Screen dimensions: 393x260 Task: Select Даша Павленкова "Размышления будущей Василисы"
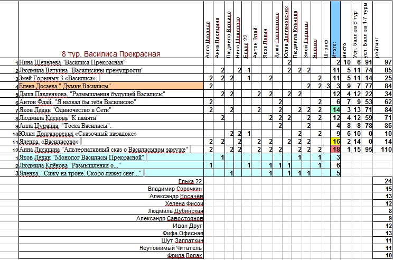[x=111, y=94]
